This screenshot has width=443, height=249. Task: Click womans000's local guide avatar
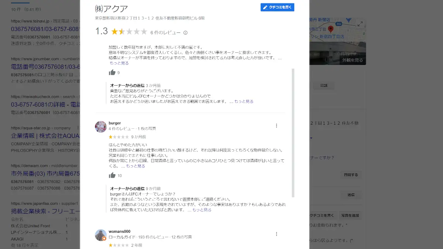click(101, 235)
